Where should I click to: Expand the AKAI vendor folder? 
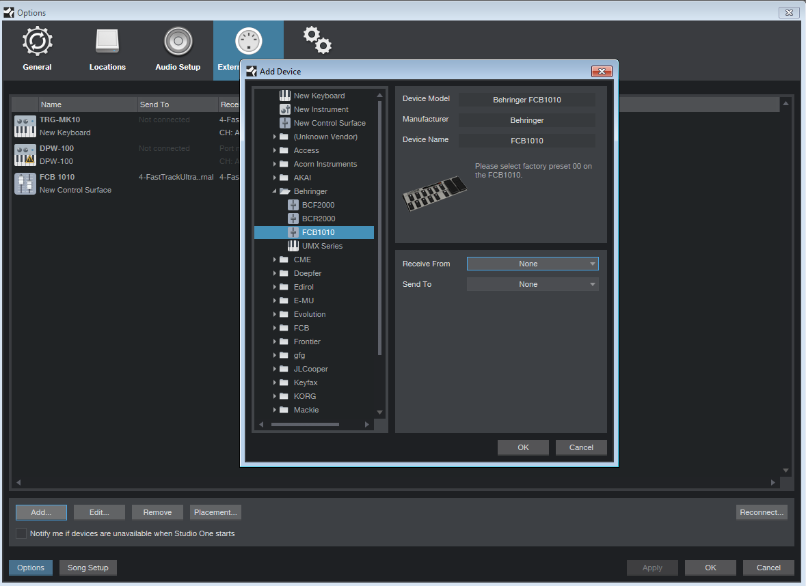tap(275, 178)
